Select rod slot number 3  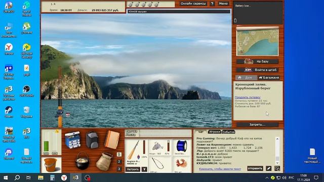[119, 169]
